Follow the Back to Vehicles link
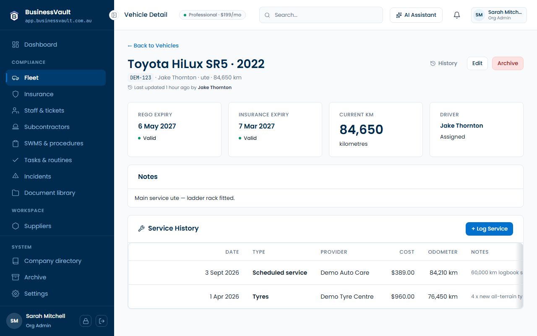 153,45
